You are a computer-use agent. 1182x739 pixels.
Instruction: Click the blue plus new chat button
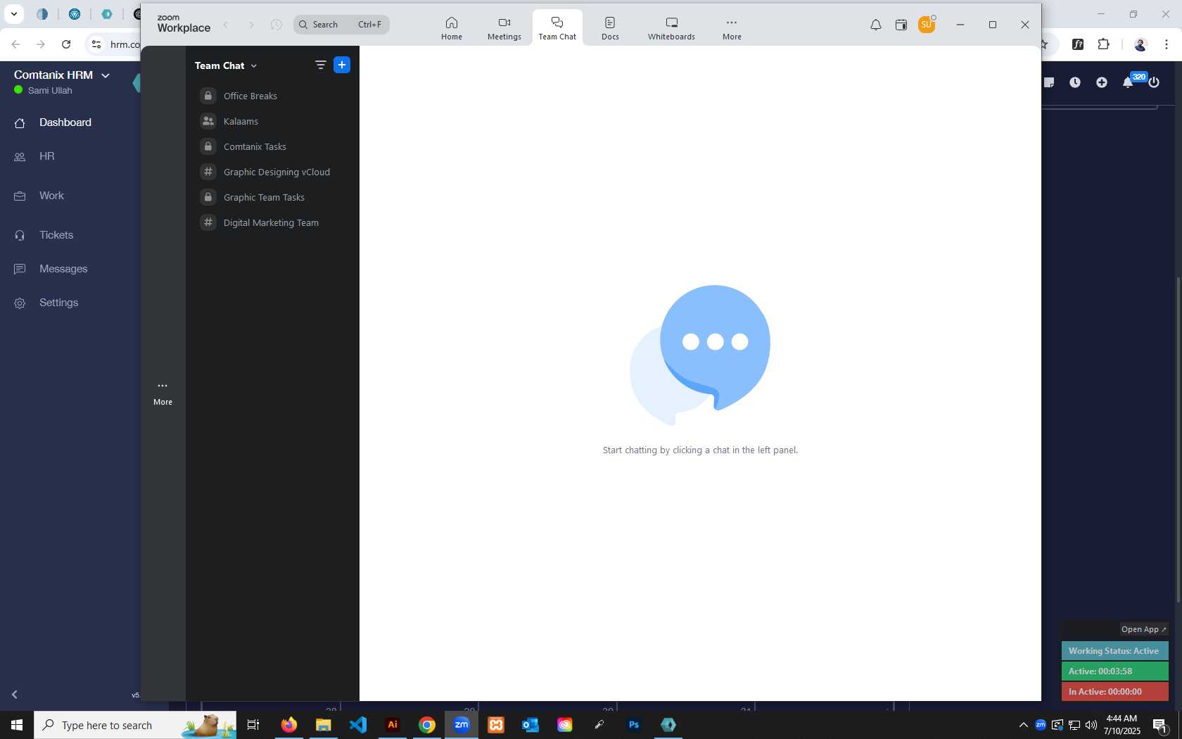tap(342, 65)
